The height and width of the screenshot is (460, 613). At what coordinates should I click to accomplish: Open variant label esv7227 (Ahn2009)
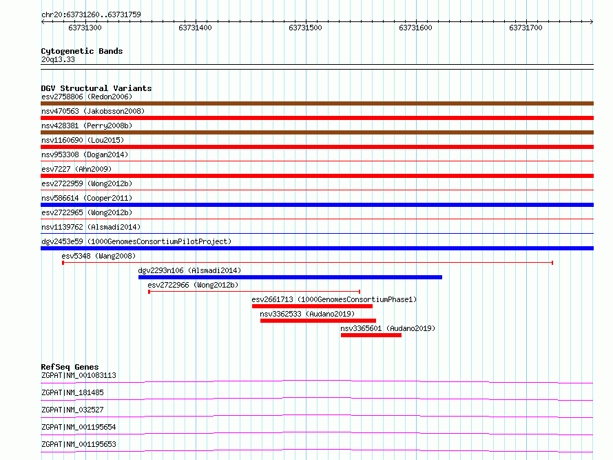pyautogui.click(x=76, y=169)
